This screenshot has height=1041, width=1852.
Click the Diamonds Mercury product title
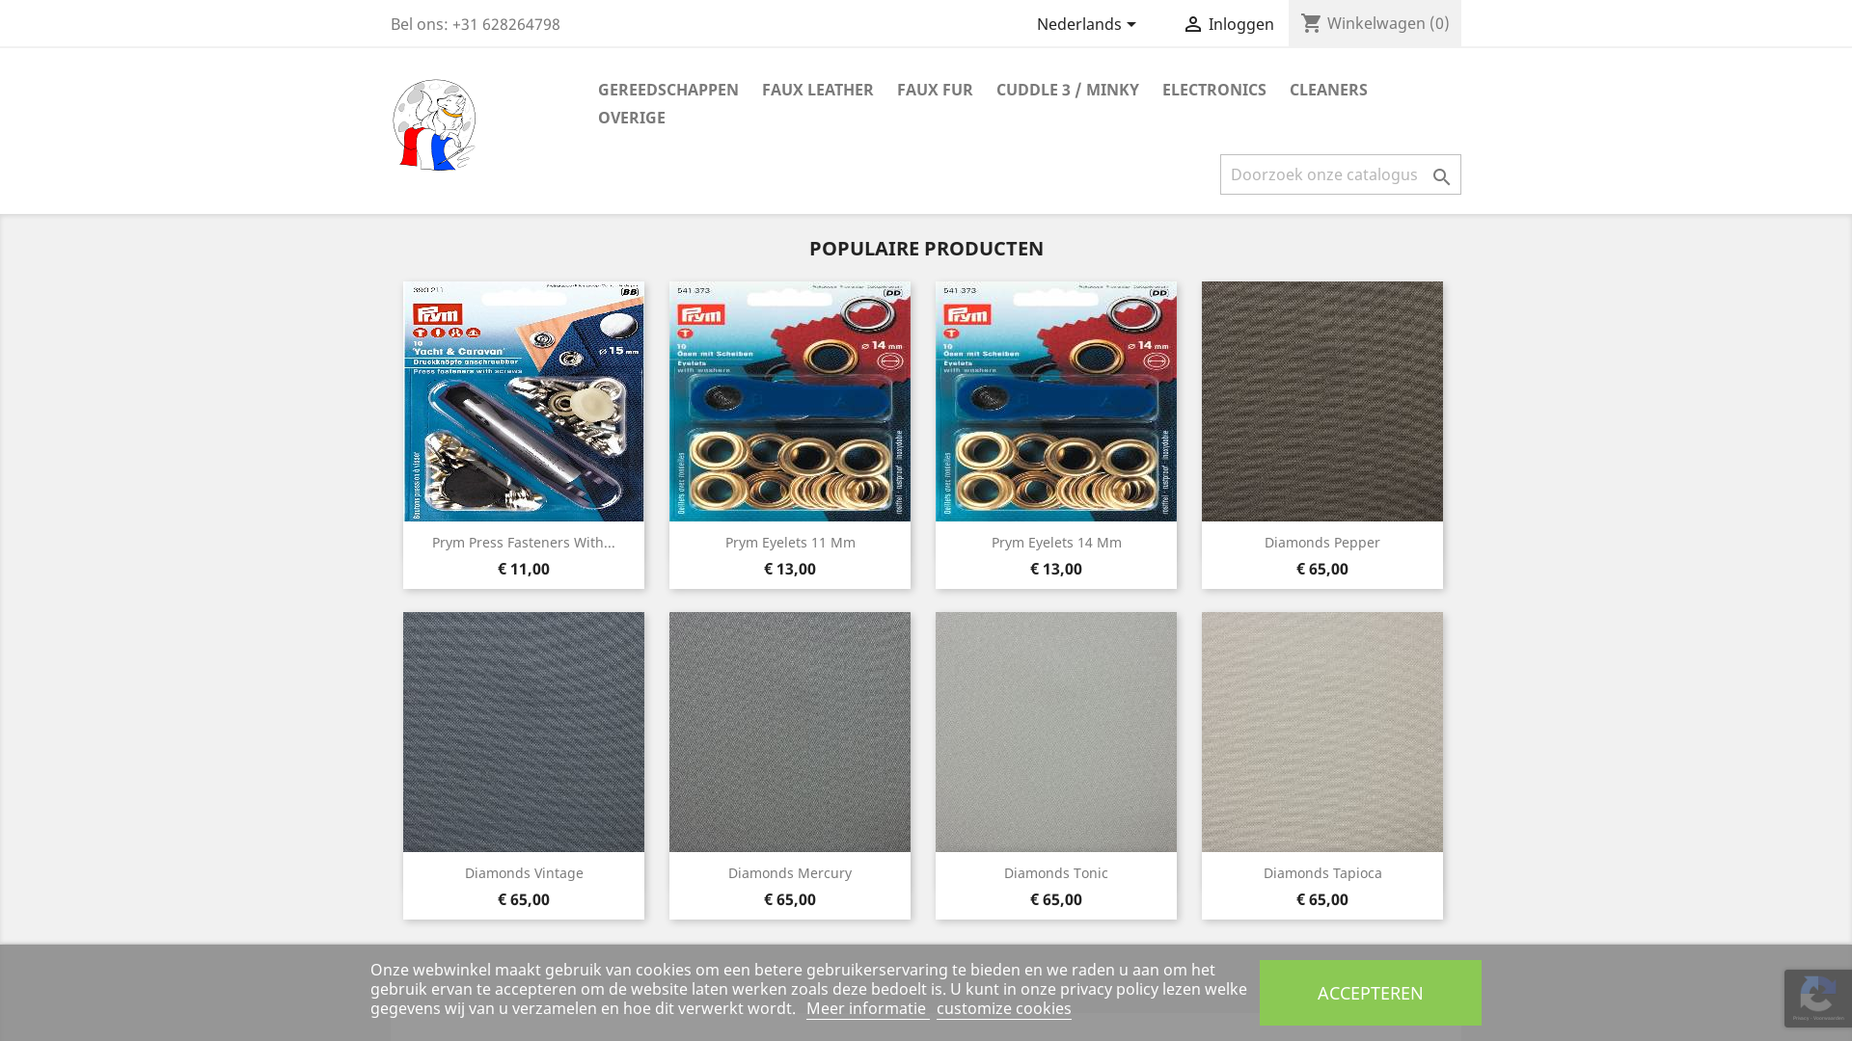coord(790,873)
